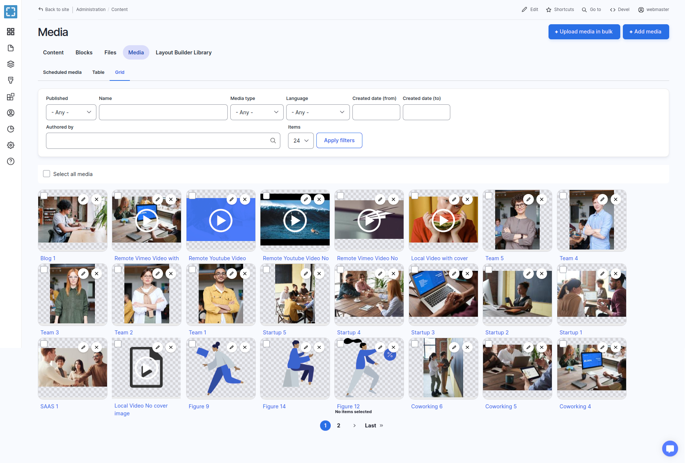
Task: Click the pencil edit icon on Startup 1
Action: click(x=602, y=274)
